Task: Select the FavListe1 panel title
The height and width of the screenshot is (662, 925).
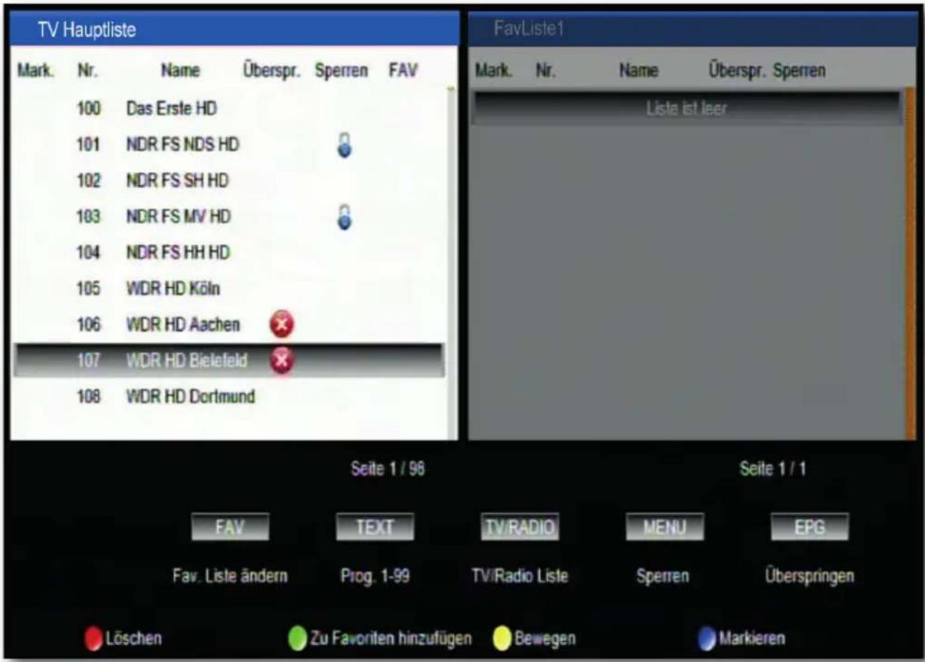Action: 528,29
